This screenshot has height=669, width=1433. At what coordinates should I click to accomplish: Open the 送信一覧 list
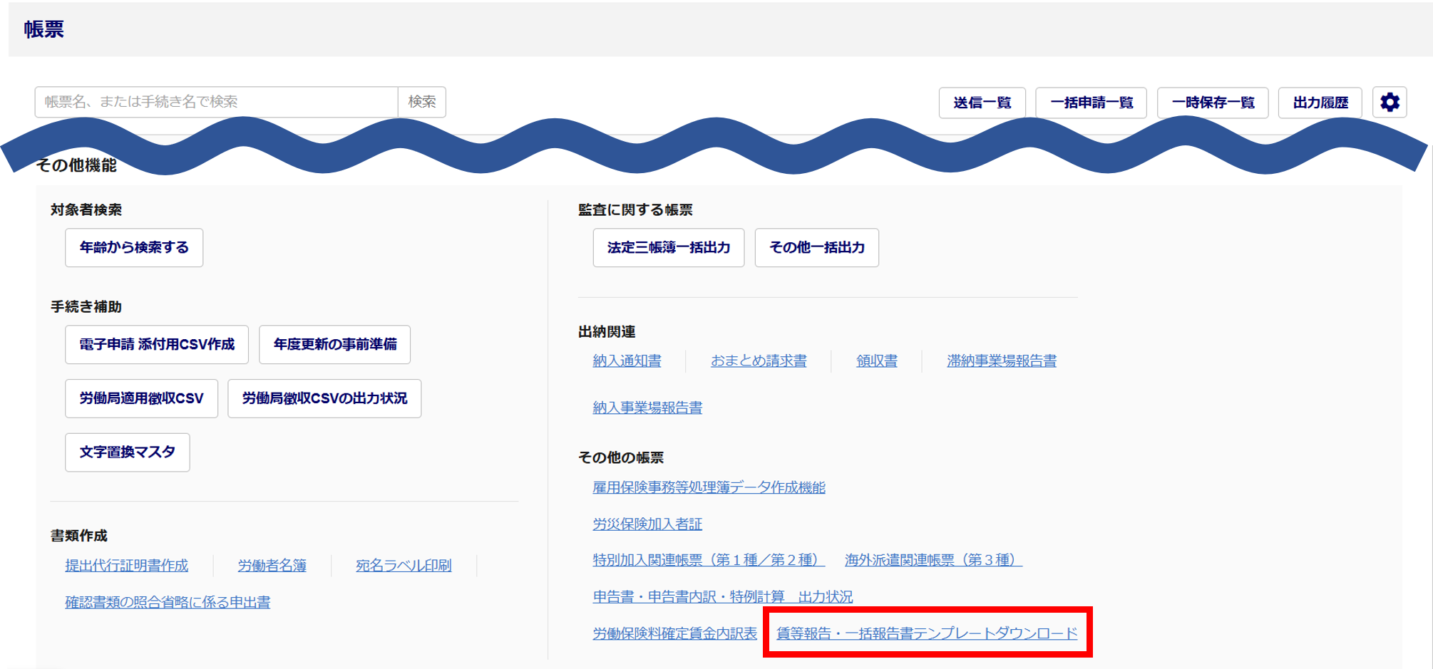(982, 103)
